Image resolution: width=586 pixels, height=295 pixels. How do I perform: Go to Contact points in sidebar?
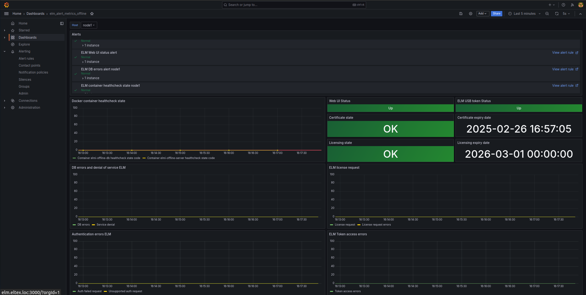29,66
